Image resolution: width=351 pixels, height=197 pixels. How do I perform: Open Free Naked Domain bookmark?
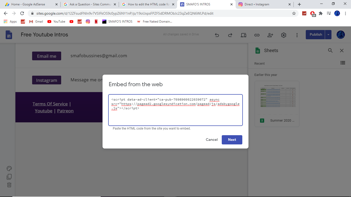(x=154, y=22)
